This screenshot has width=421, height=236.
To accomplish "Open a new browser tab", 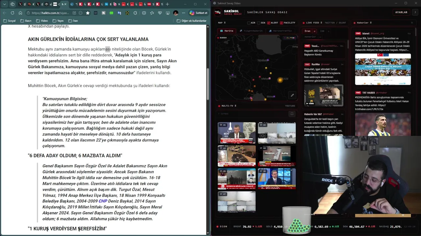I will tap(167, 4).
